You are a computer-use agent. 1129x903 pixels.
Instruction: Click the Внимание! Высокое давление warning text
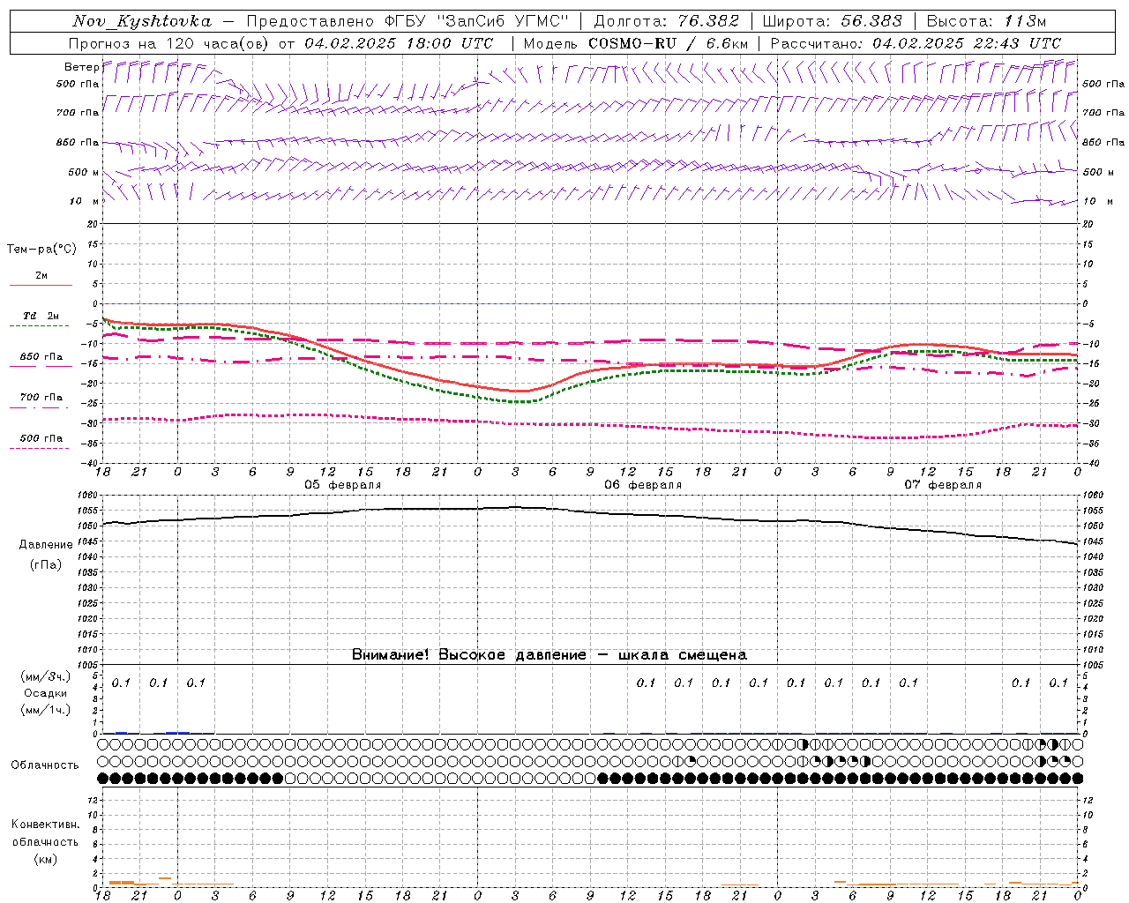coord(550,654)
